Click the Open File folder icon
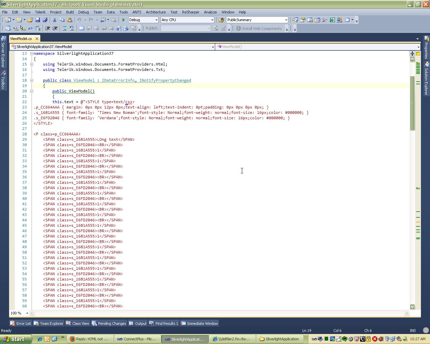The height and width of the screenshot is (344, 430). point(30,20)
